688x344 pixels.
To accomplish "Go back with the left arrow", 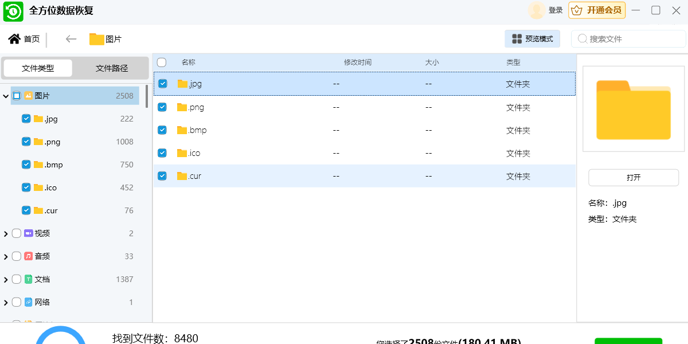I will 71,39.
